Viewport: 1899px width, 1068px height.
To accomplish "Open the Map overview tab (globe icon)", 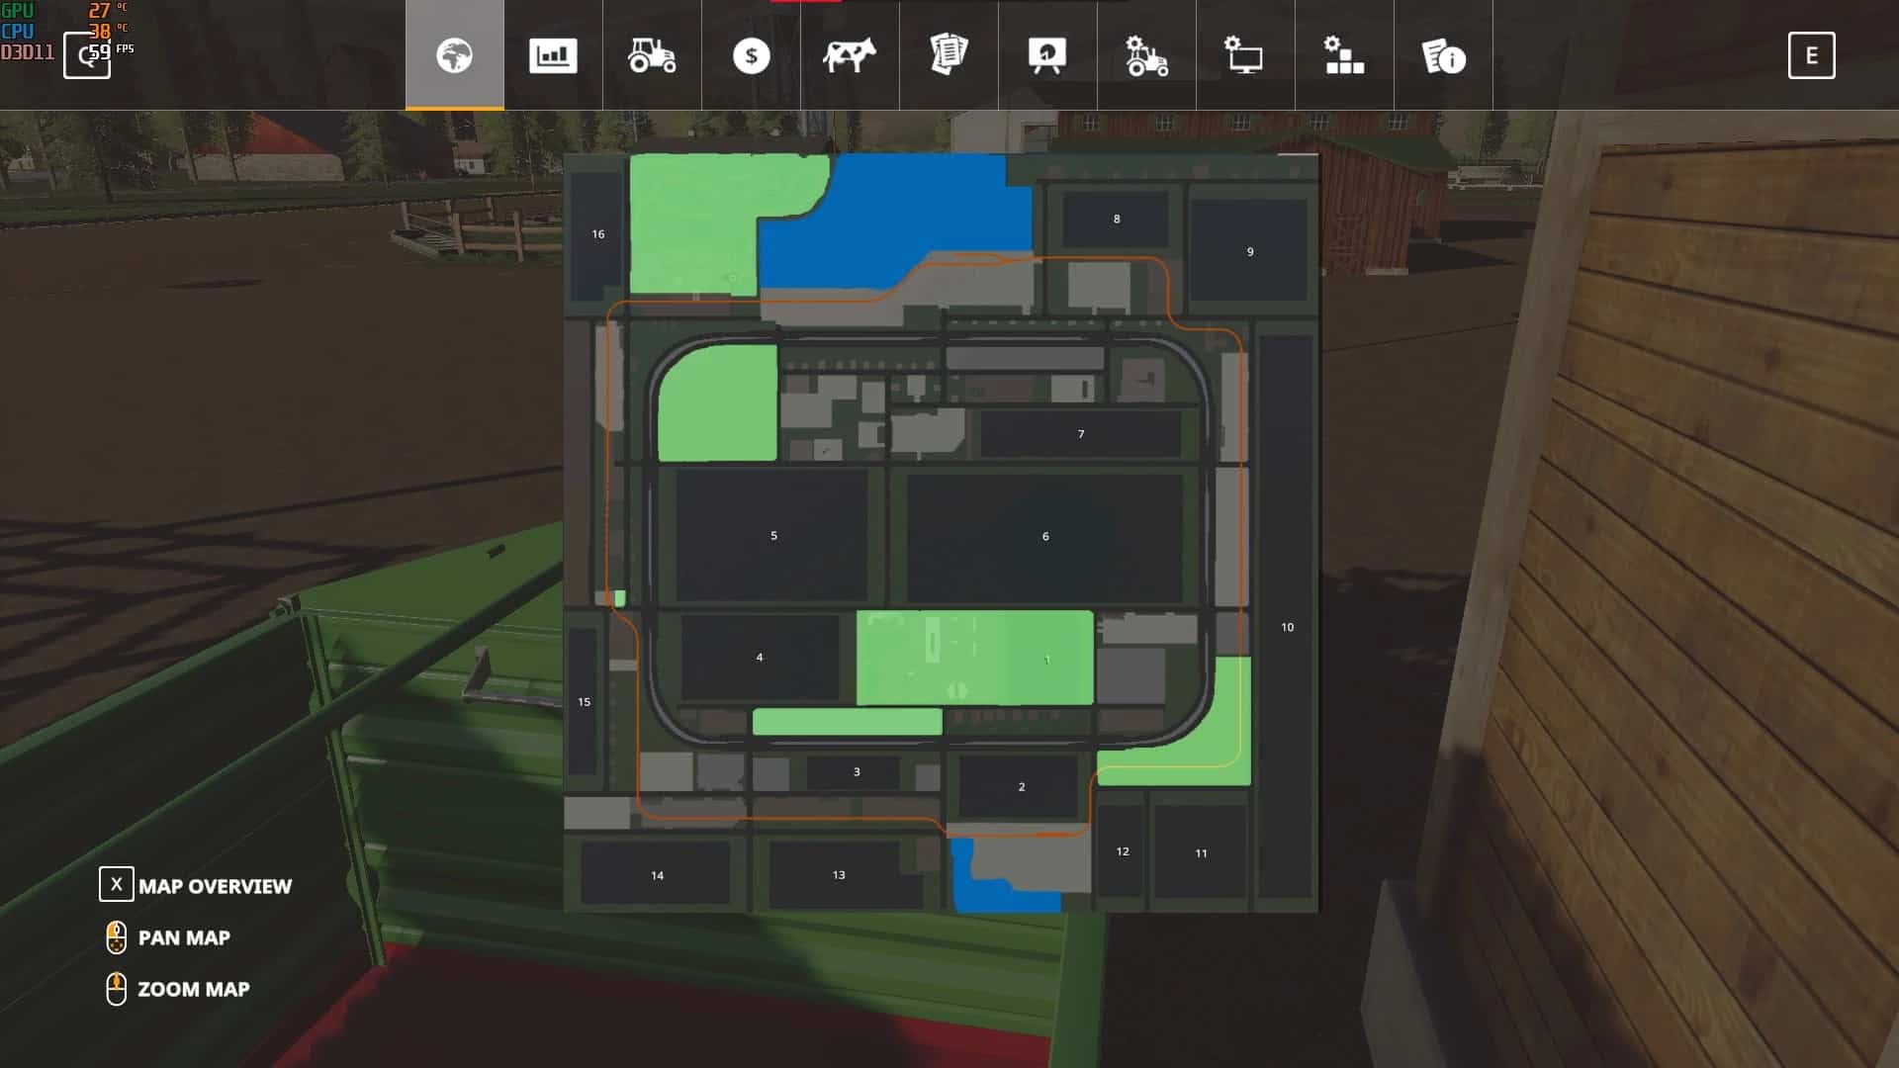I will coord(453,56).
